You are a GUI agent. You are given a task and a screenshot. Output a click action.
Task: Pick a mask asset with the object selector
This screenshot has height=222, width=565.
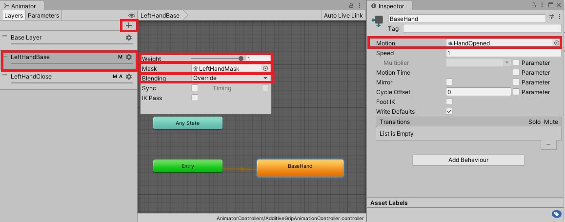(x=265, y=68)
